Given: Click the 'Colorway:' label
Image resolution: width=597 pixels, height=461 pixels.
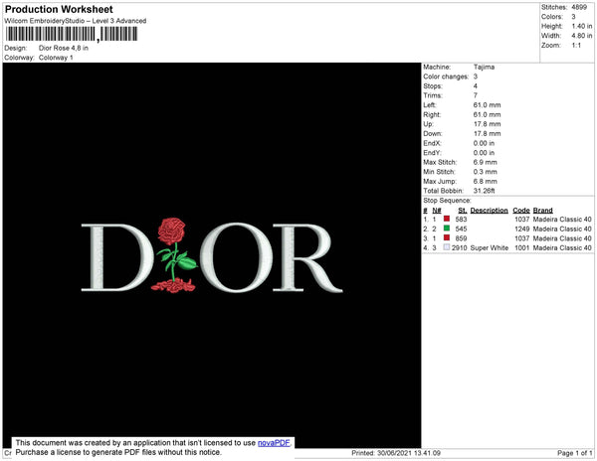Looking at the screenshot, I should pos(19,58).
